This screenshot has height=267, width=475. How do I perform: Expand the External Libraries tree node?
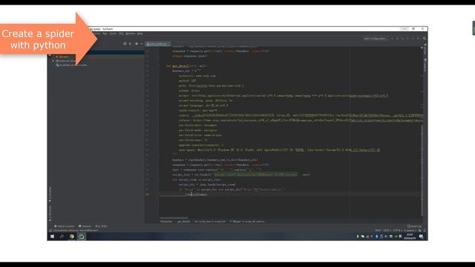click(x=53, y=61)
